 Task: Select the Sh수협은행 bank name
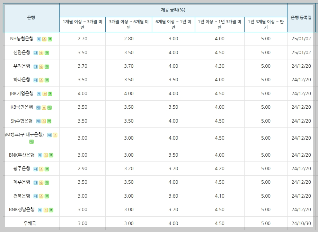point(22,121)
